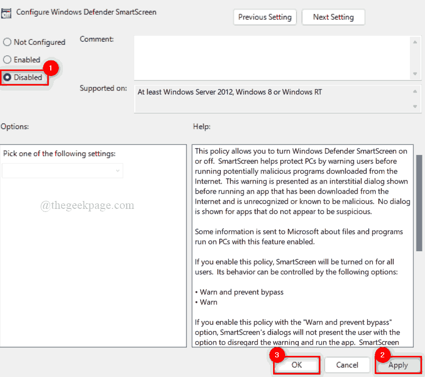Viewport: 425px width, 377px height.
Task: Select the Enabled radio button
Action: click(x=7, y=59)
